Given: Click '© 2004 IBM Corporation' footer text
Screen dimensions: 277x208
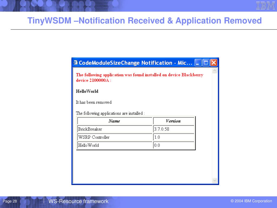Looking at the screenshot, I should (x=251, y=201).
